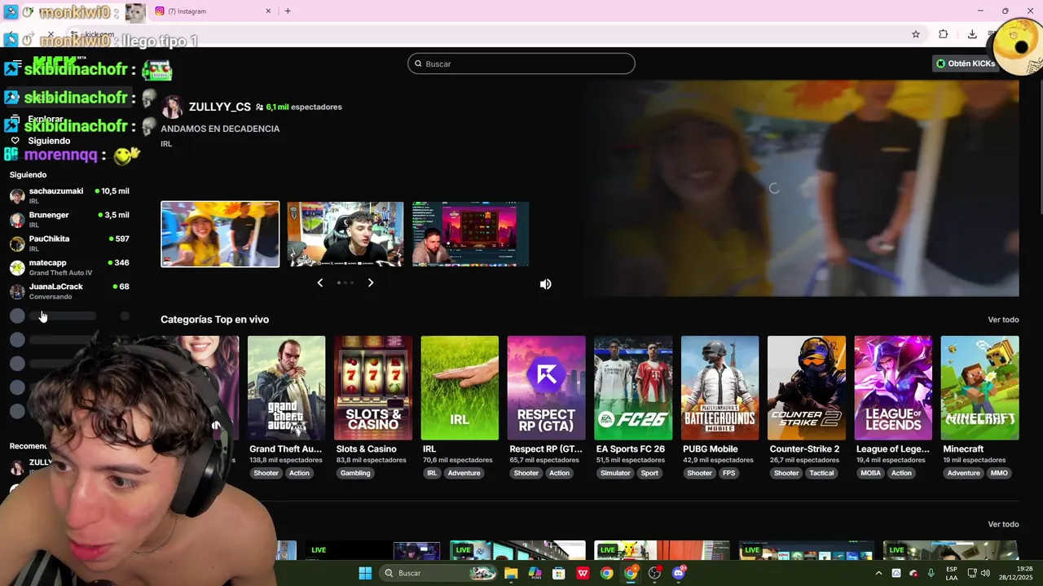Switch to the Instagram browser tab
1043x586 pixels.
[x=213, y=11]
